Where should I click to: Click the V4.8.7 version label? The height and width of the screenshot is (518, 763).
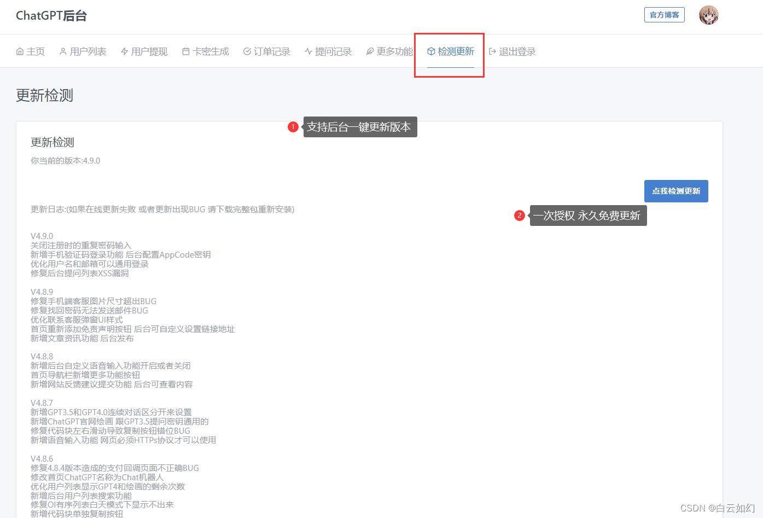pyautogui.click(x=42, y=403)
